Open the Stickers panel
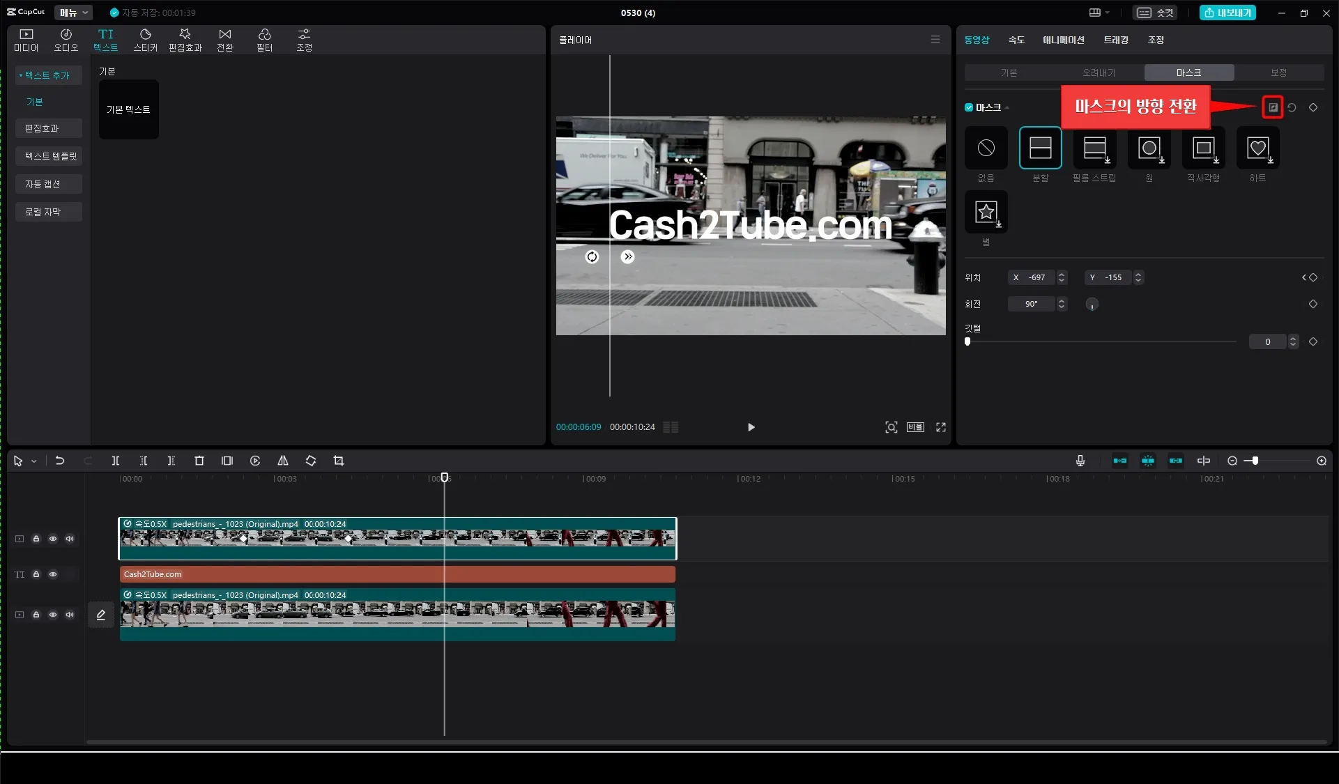 pyautogui.click(x=145, y=40)
